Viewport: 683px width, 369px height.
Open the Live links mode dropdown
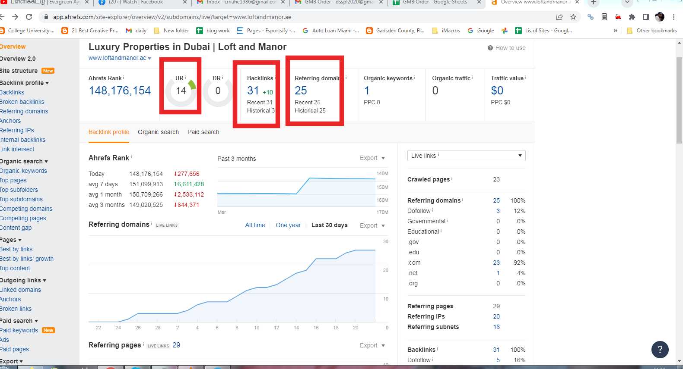click(466, 156)
